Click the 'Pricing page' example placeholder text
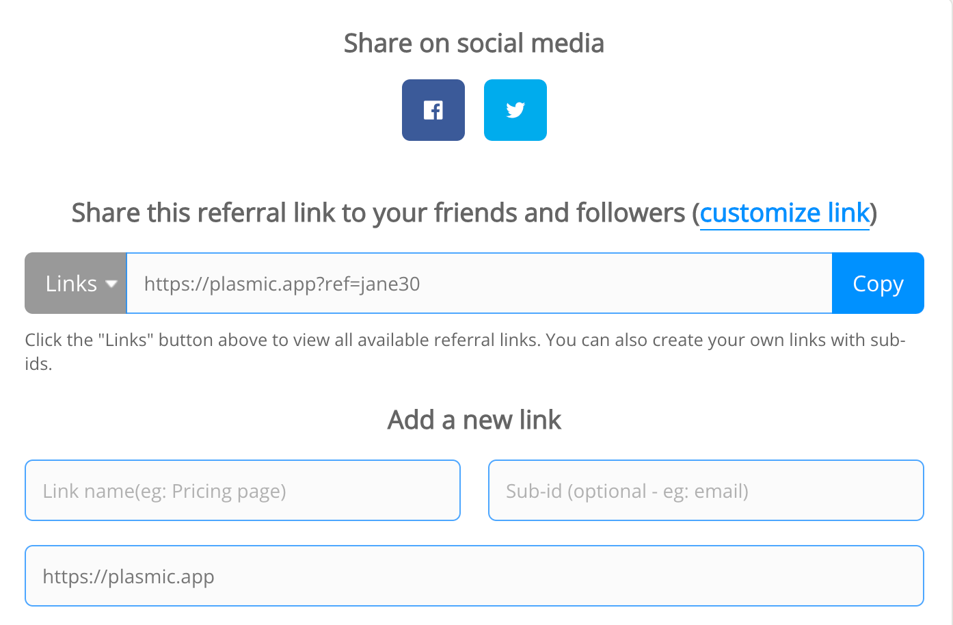This screenshot has height=625, width=953. [228, 492]
